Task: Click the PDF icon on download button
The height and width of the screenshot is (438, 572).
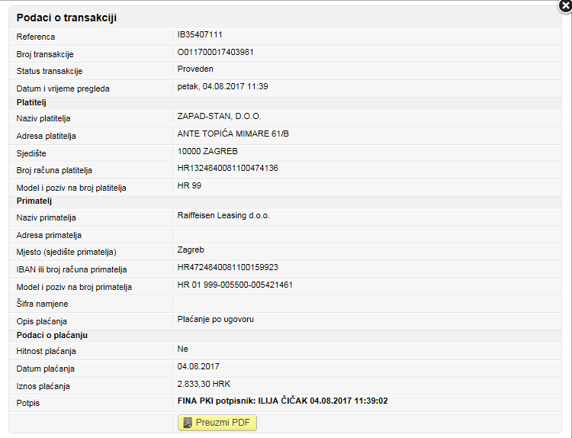Action: pyautogui.click(x=188, y=423)
